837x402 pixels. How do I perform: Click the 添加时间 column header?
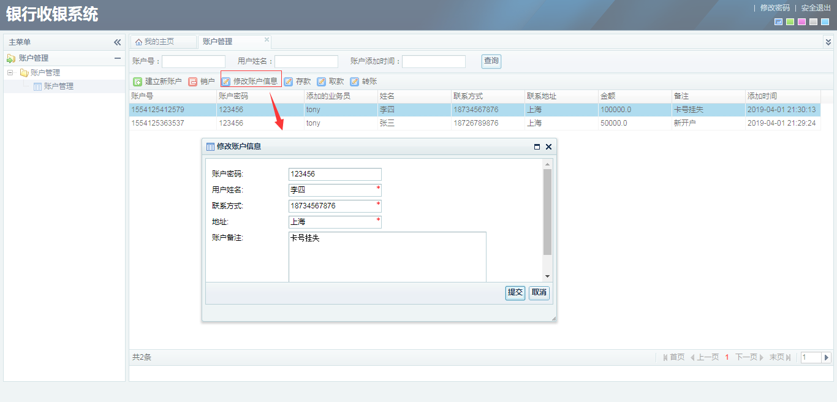(783, 97)
